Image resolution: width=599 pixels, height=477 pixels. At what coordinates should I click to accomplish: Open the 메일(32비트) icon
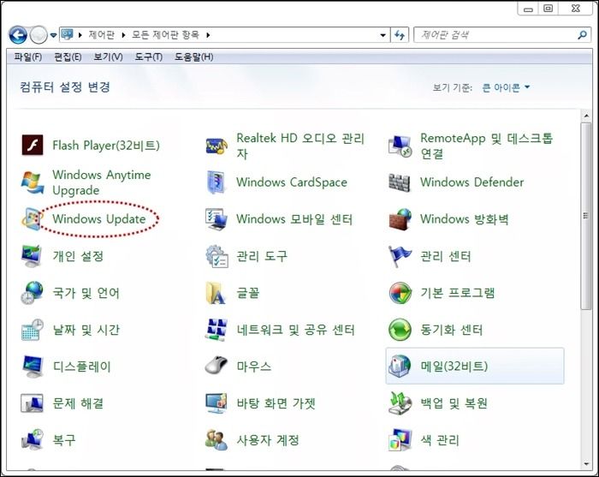[x=400, y=367]
